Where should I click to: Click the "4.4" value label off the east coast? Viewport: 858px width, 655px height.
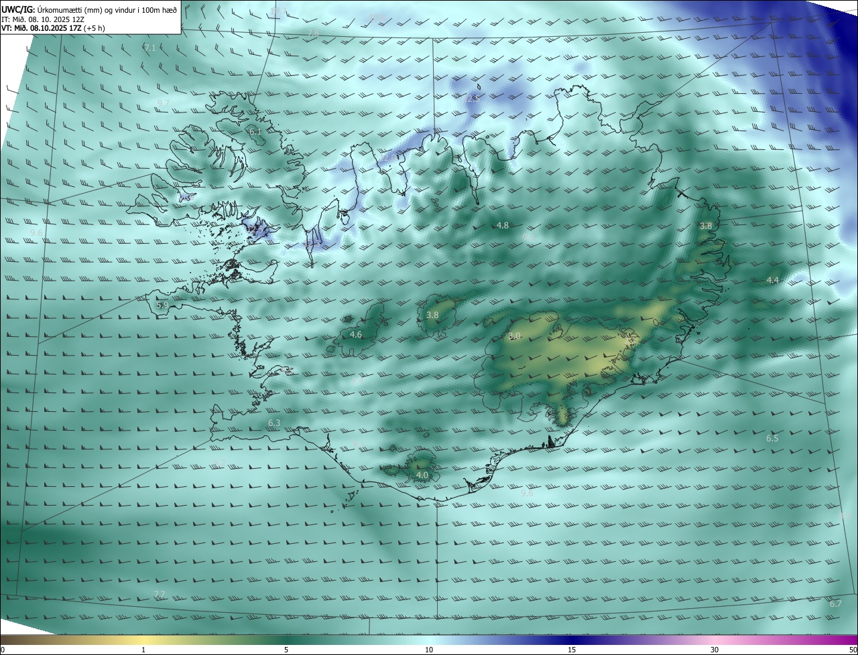pyautogui.click(x=773, y=280)
